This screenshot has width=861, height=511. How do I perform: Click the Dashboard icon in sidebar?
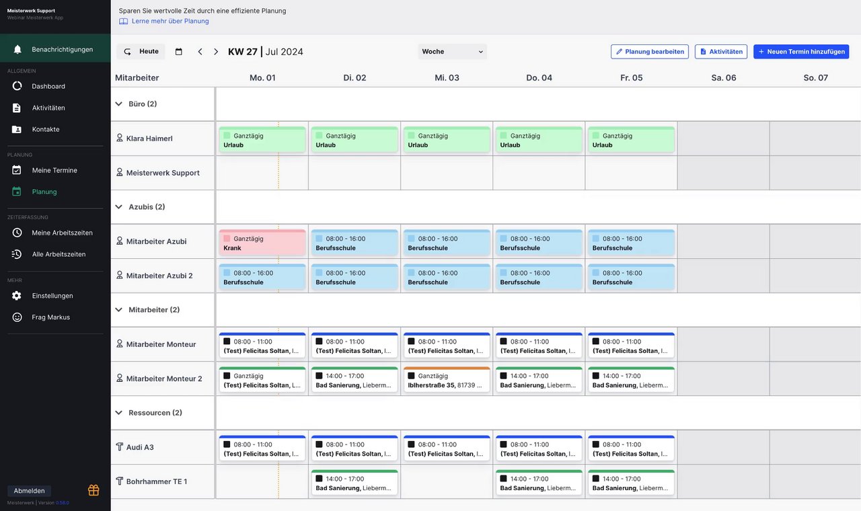(17, 86)
